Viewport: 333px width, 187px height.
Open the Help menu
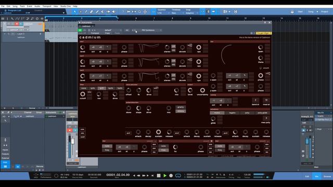[x=75, y=6]
